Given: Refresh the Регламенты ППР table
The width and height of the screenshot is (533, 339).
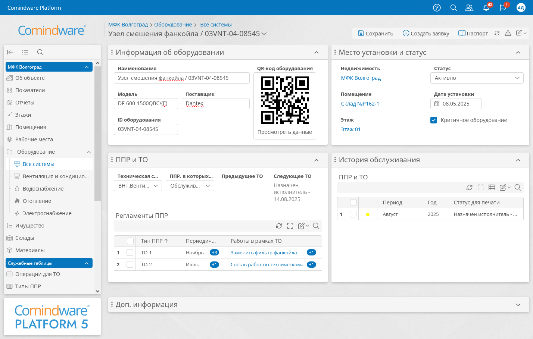Looking at the screenshot, I should pos(279,226).
